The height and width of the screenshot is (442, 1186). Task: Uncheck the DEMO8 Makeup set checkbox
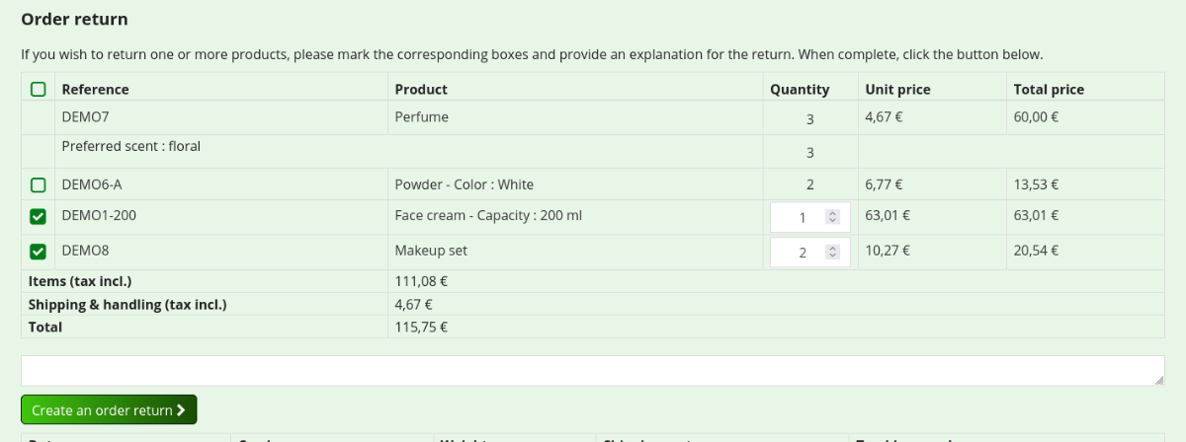click(38, 252)
